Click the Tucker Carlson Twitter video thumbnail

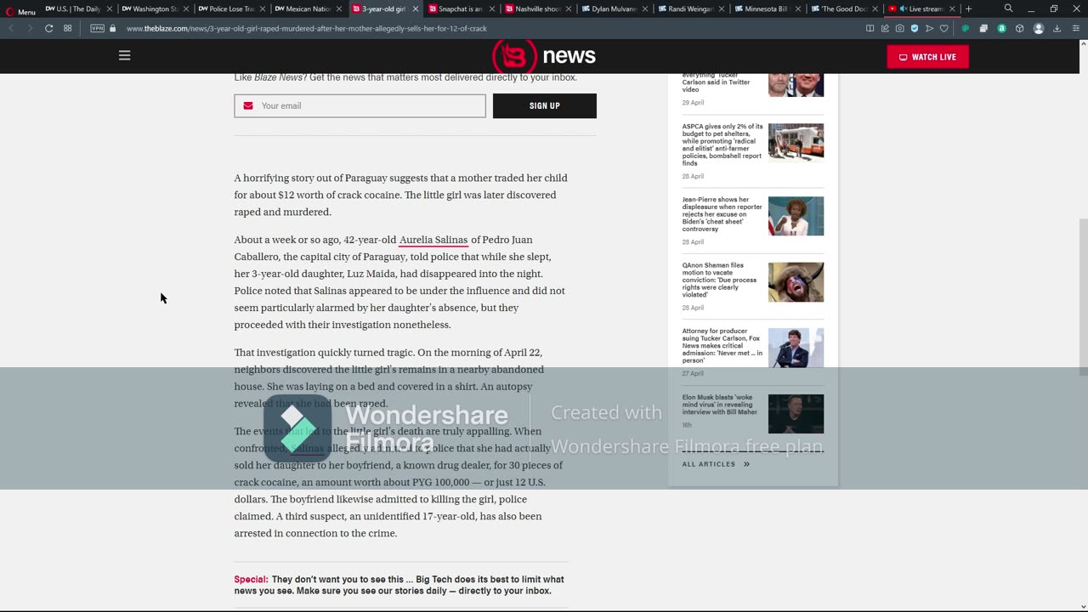796,84
